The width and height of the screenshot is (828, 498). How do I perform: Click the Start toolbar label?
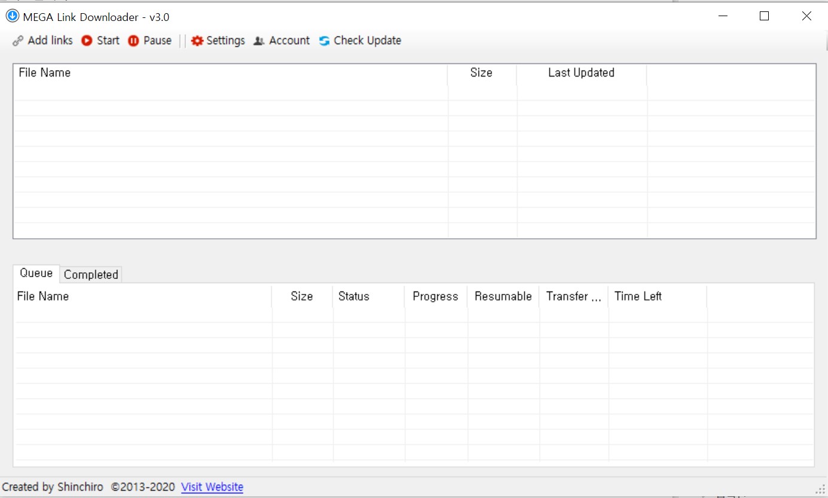pos(108,41)
